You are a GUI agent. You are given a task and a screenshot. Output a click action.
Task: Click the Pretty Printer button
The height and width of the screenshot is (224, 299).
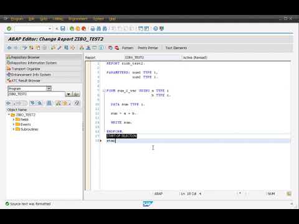click(x=148, y=48)
